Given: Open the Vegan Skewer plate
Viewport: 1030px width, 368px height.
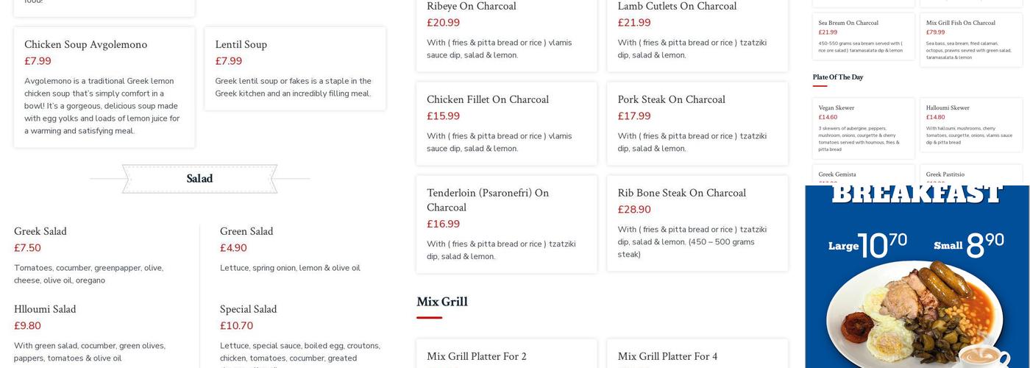Looking at the screenshot, I should tap(863, 128).
